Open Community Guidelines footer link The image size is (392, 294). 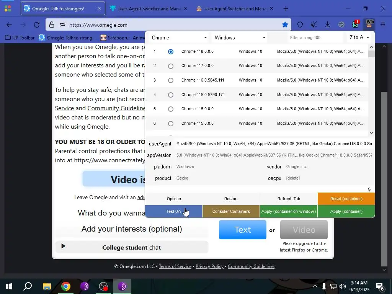point(251,266)
